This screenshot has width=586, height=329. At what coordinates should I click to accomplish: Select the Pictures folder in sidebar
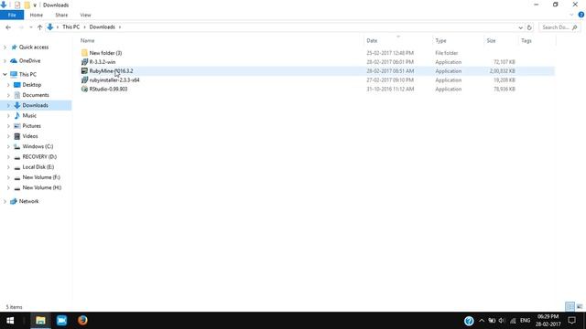pos(31,126)
